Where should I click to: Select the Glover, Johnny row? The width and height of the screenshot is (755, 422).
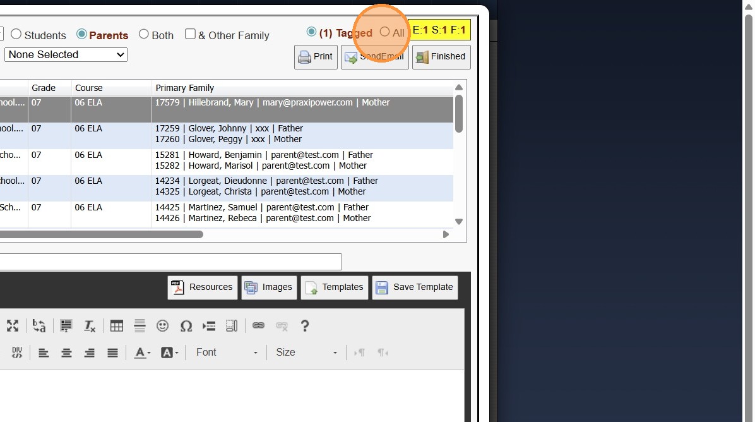coord(226,135)
